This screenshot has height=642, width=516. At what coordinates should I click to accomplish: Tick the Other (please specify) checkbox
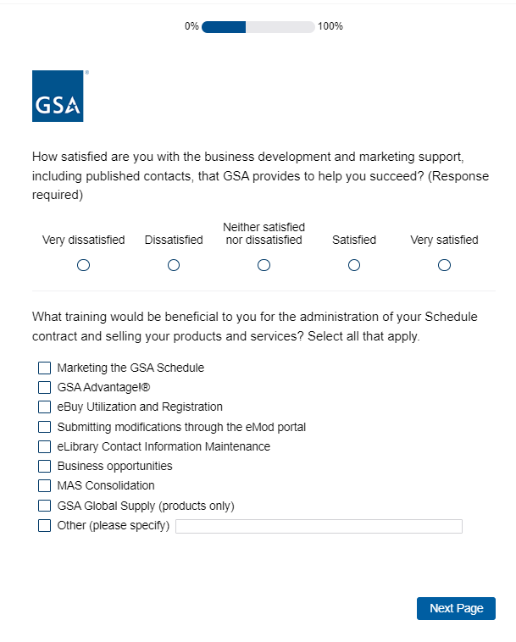(45, 526)
